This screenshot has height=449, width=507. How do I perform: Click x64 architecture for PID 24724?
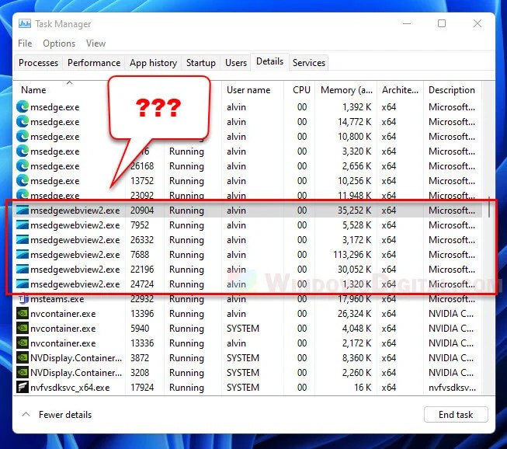pyautogui.click(x=389, y=284)
